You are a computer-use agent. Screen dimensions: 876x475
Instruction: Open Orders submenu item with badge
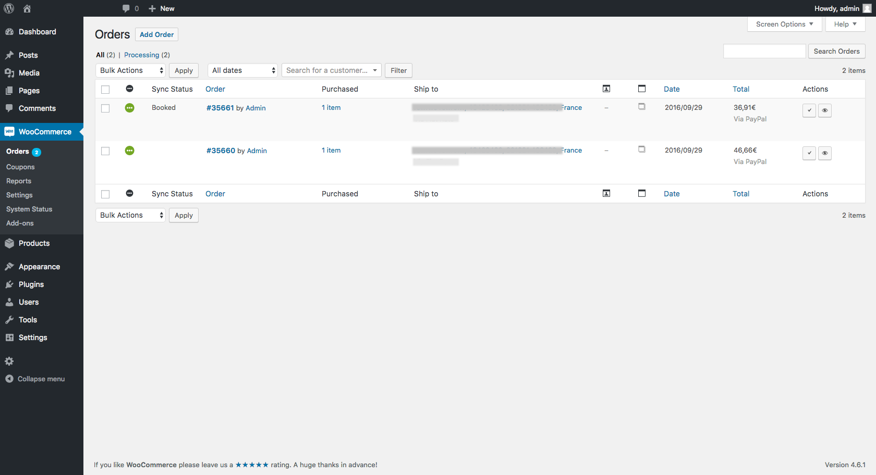[23, 152]
